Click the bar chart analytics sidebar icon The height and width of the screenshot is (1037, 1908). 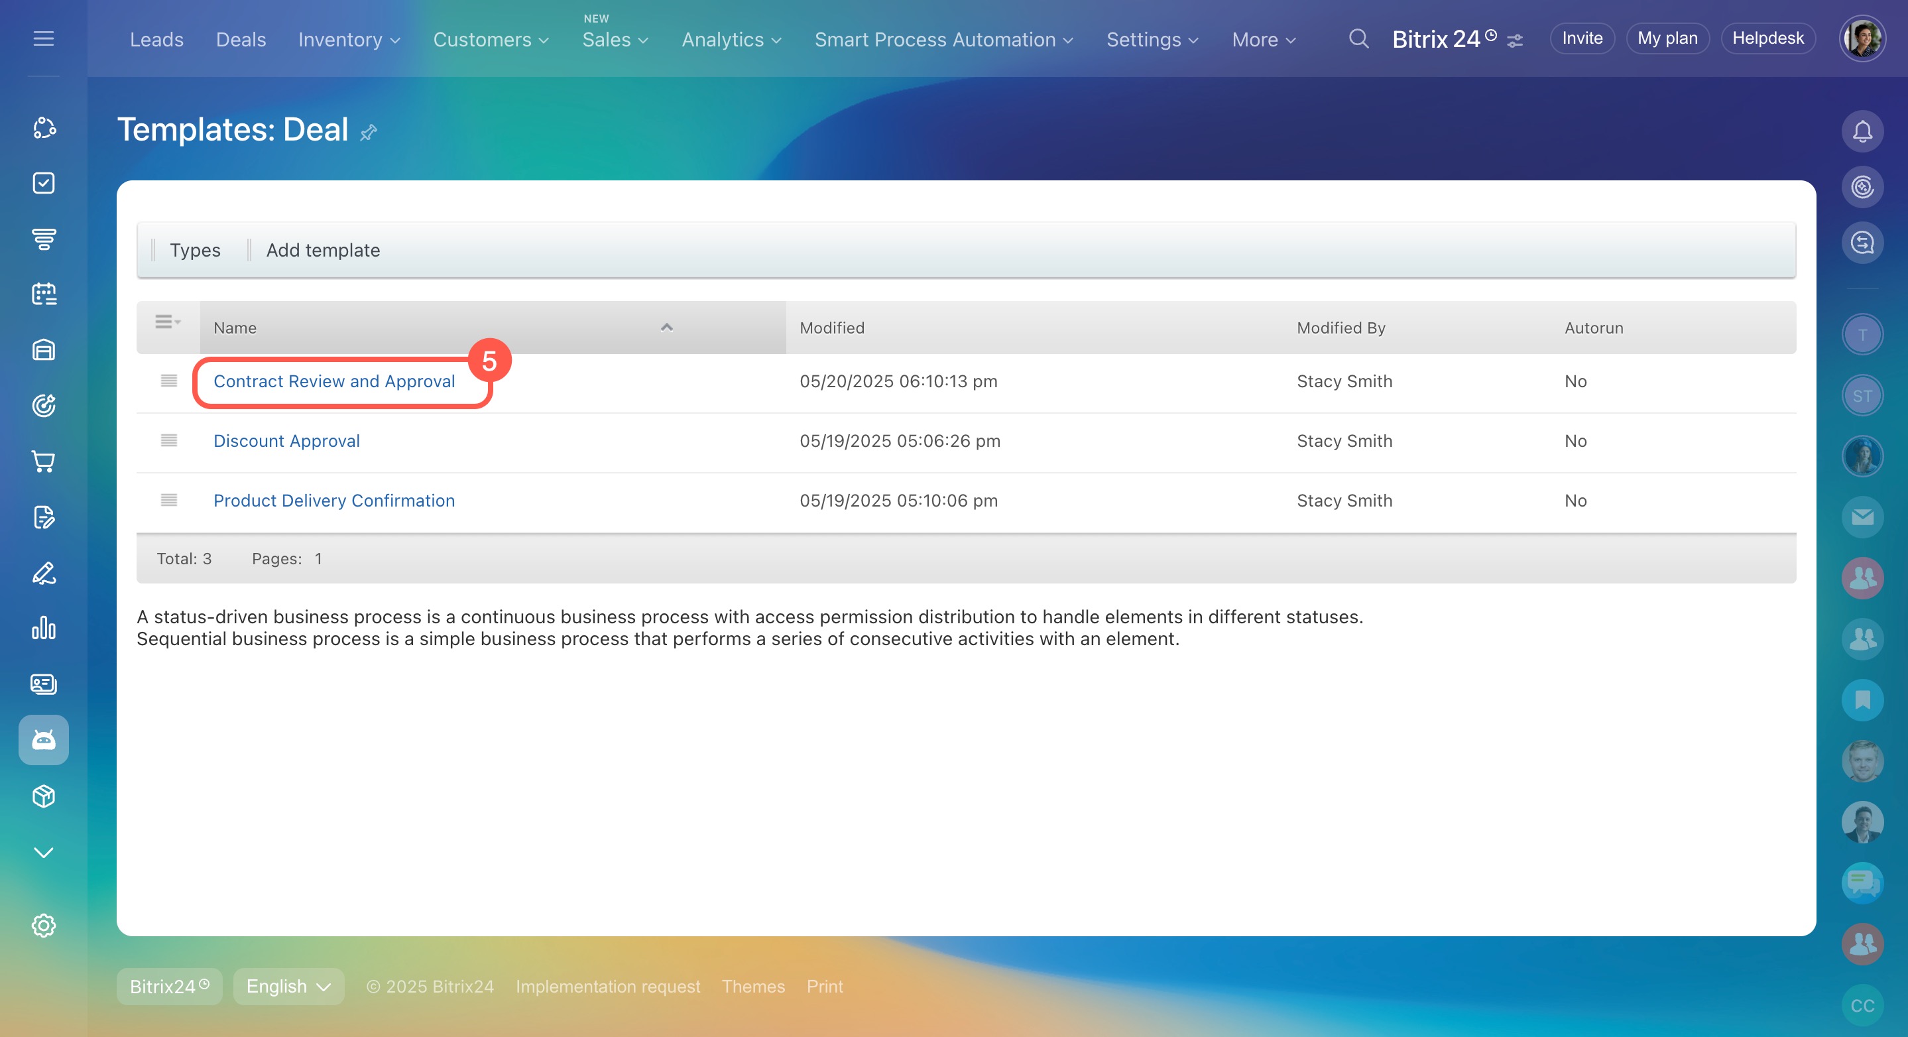44,628
